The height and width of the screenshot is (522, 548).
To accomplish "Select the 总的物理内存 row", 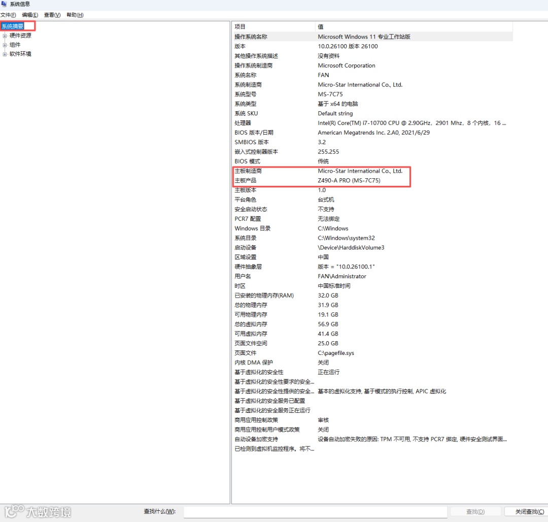I will point(372,305).
